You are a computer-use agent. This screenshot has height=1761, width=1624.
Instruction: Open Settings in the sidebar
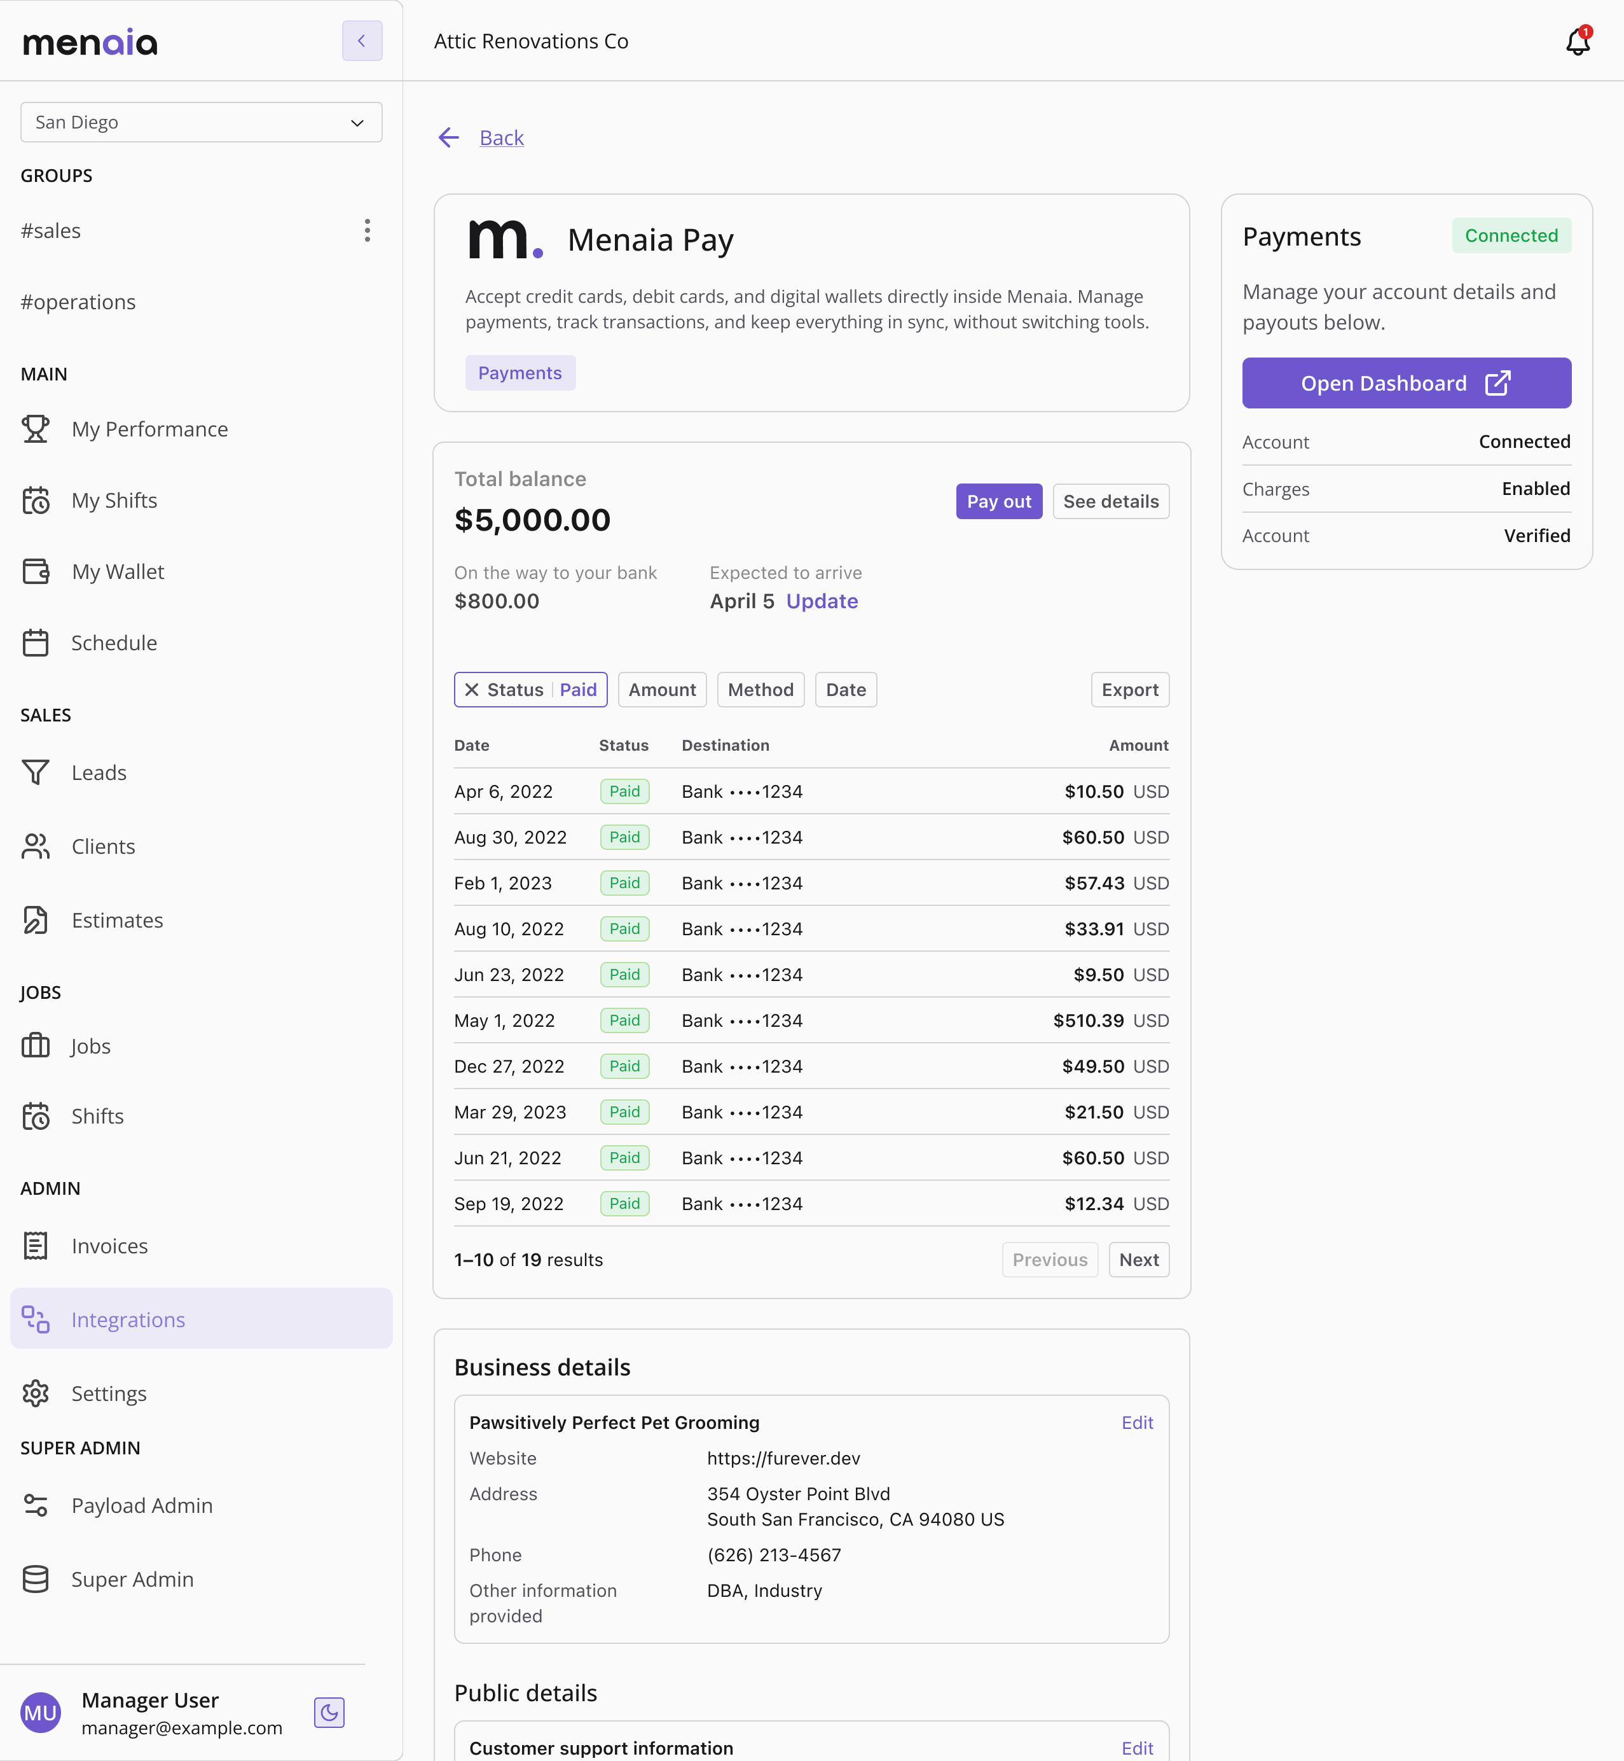[109, 1393]
